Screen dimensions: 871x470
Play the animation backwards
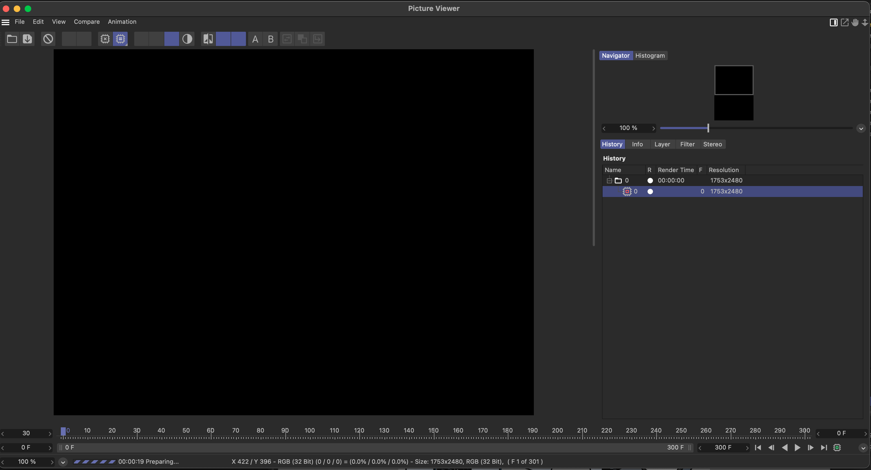point(784,448)
